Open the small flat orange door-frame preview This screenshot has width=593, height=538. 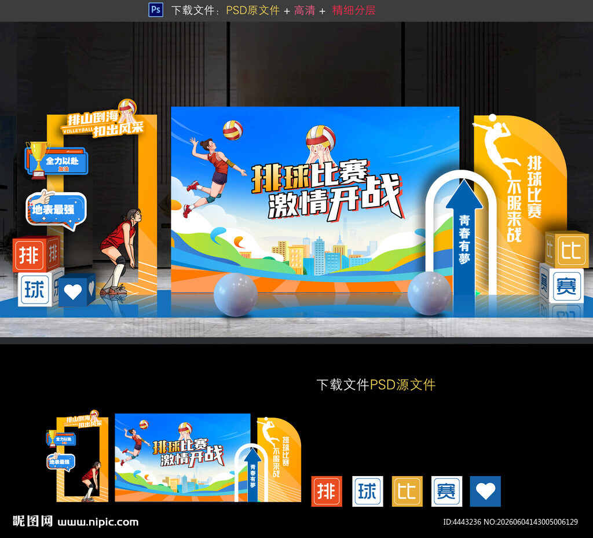82,459
